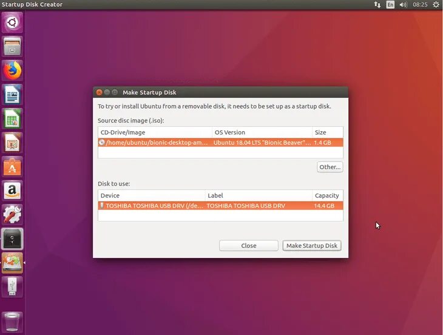
Task: Click the disc icon in the ISO row
Action: tap(102, 143)
